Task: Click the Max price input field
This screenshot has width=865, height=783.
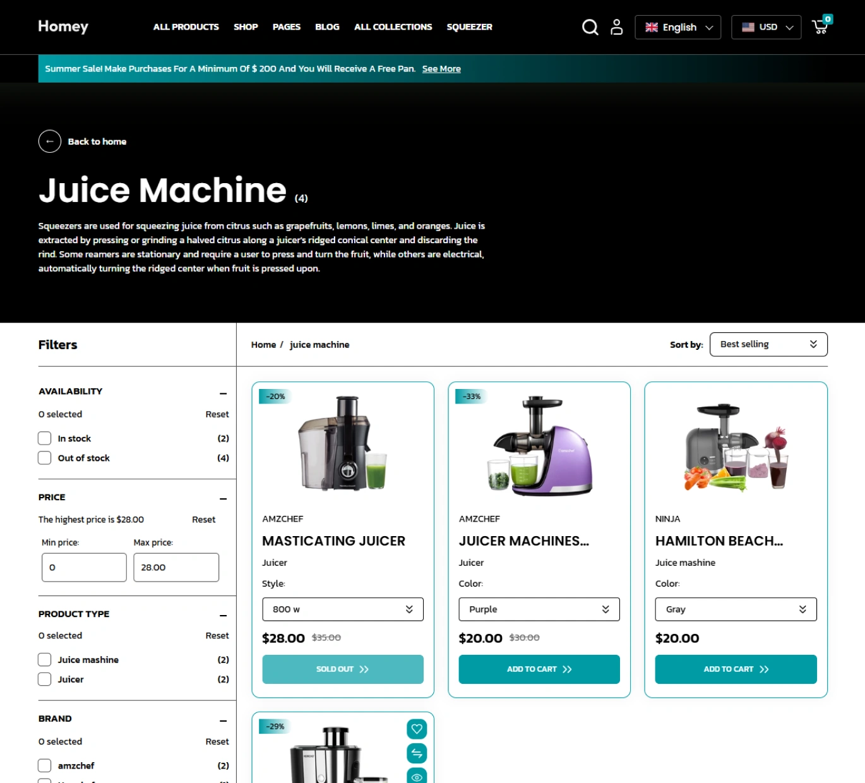Action: coord(176,567)
